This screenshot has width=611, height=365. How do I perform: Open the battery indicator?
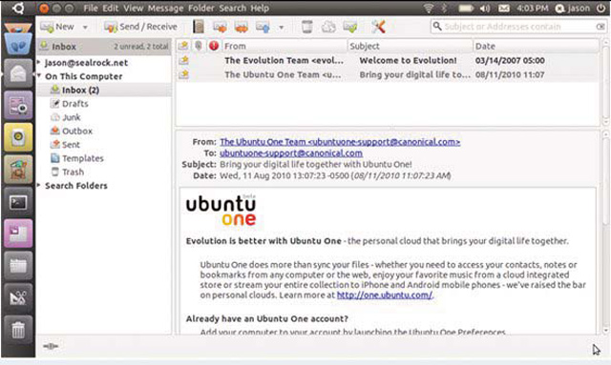tap(466, 8)
